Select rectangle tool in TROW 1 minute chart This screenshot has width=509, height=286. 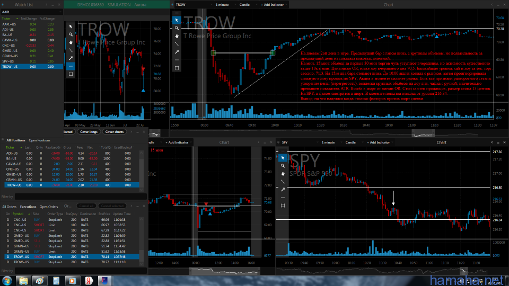[x=177, y=68]
